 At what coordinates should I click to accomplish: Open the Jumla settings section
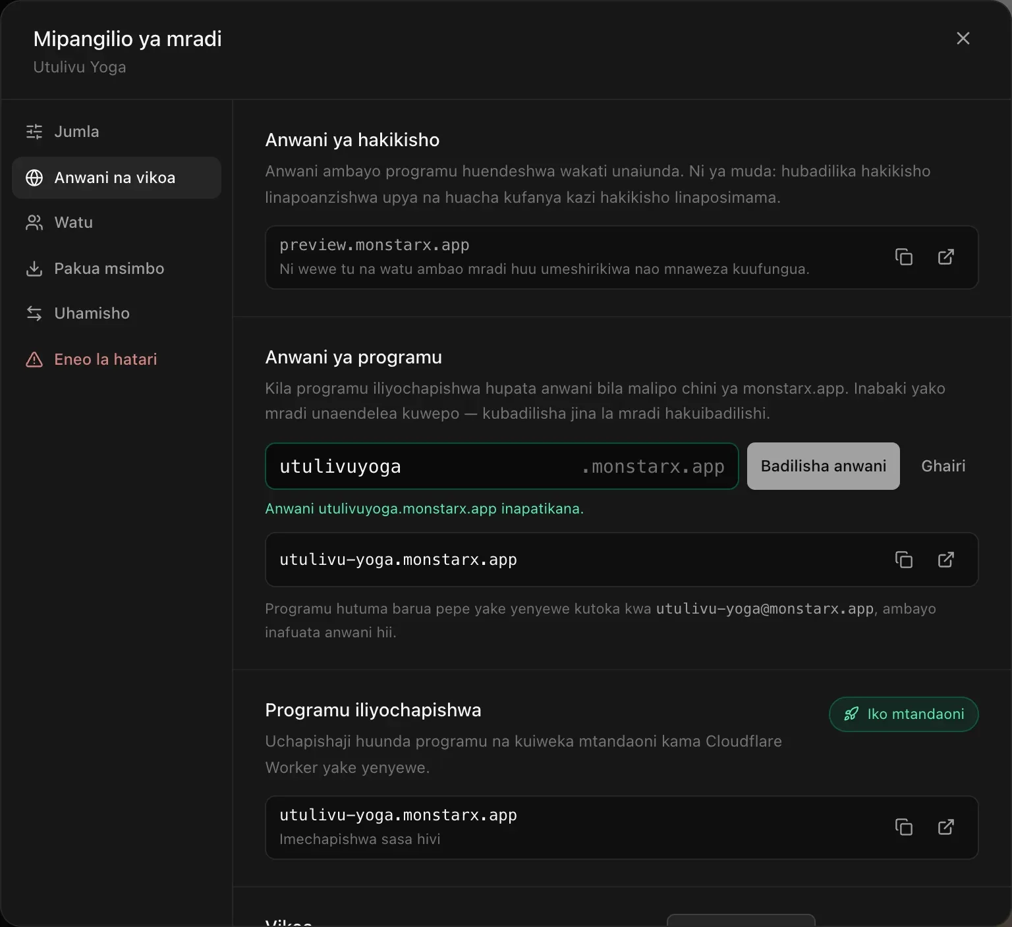pyautogui.click(x=117, y=132)
